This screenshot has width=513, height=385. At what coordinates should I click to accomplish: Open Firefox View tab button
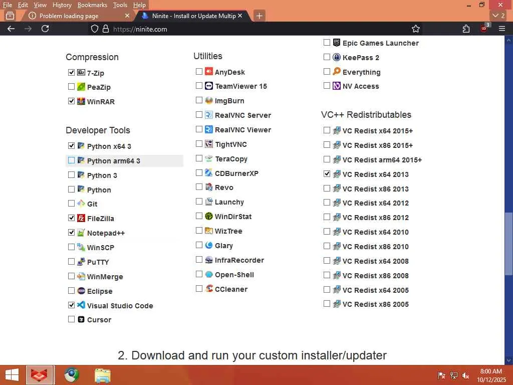[10, 16]
